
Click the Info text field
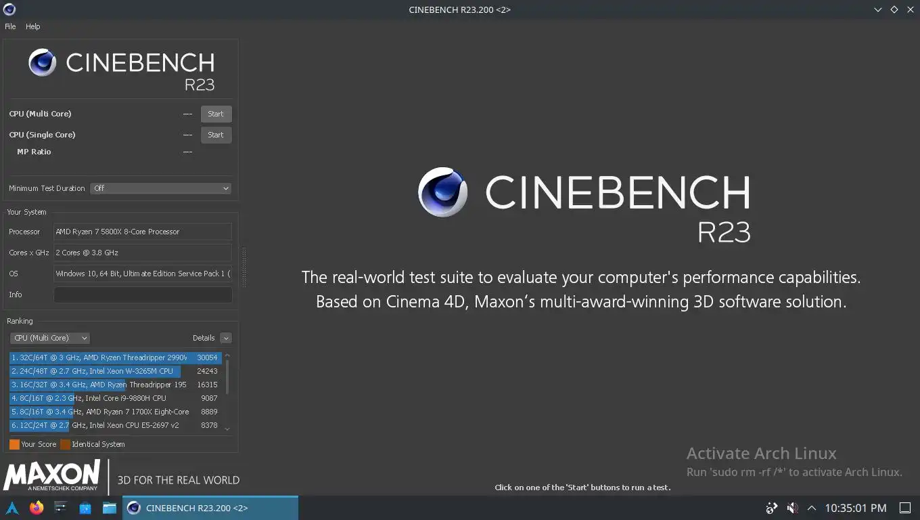pos(143,295)
